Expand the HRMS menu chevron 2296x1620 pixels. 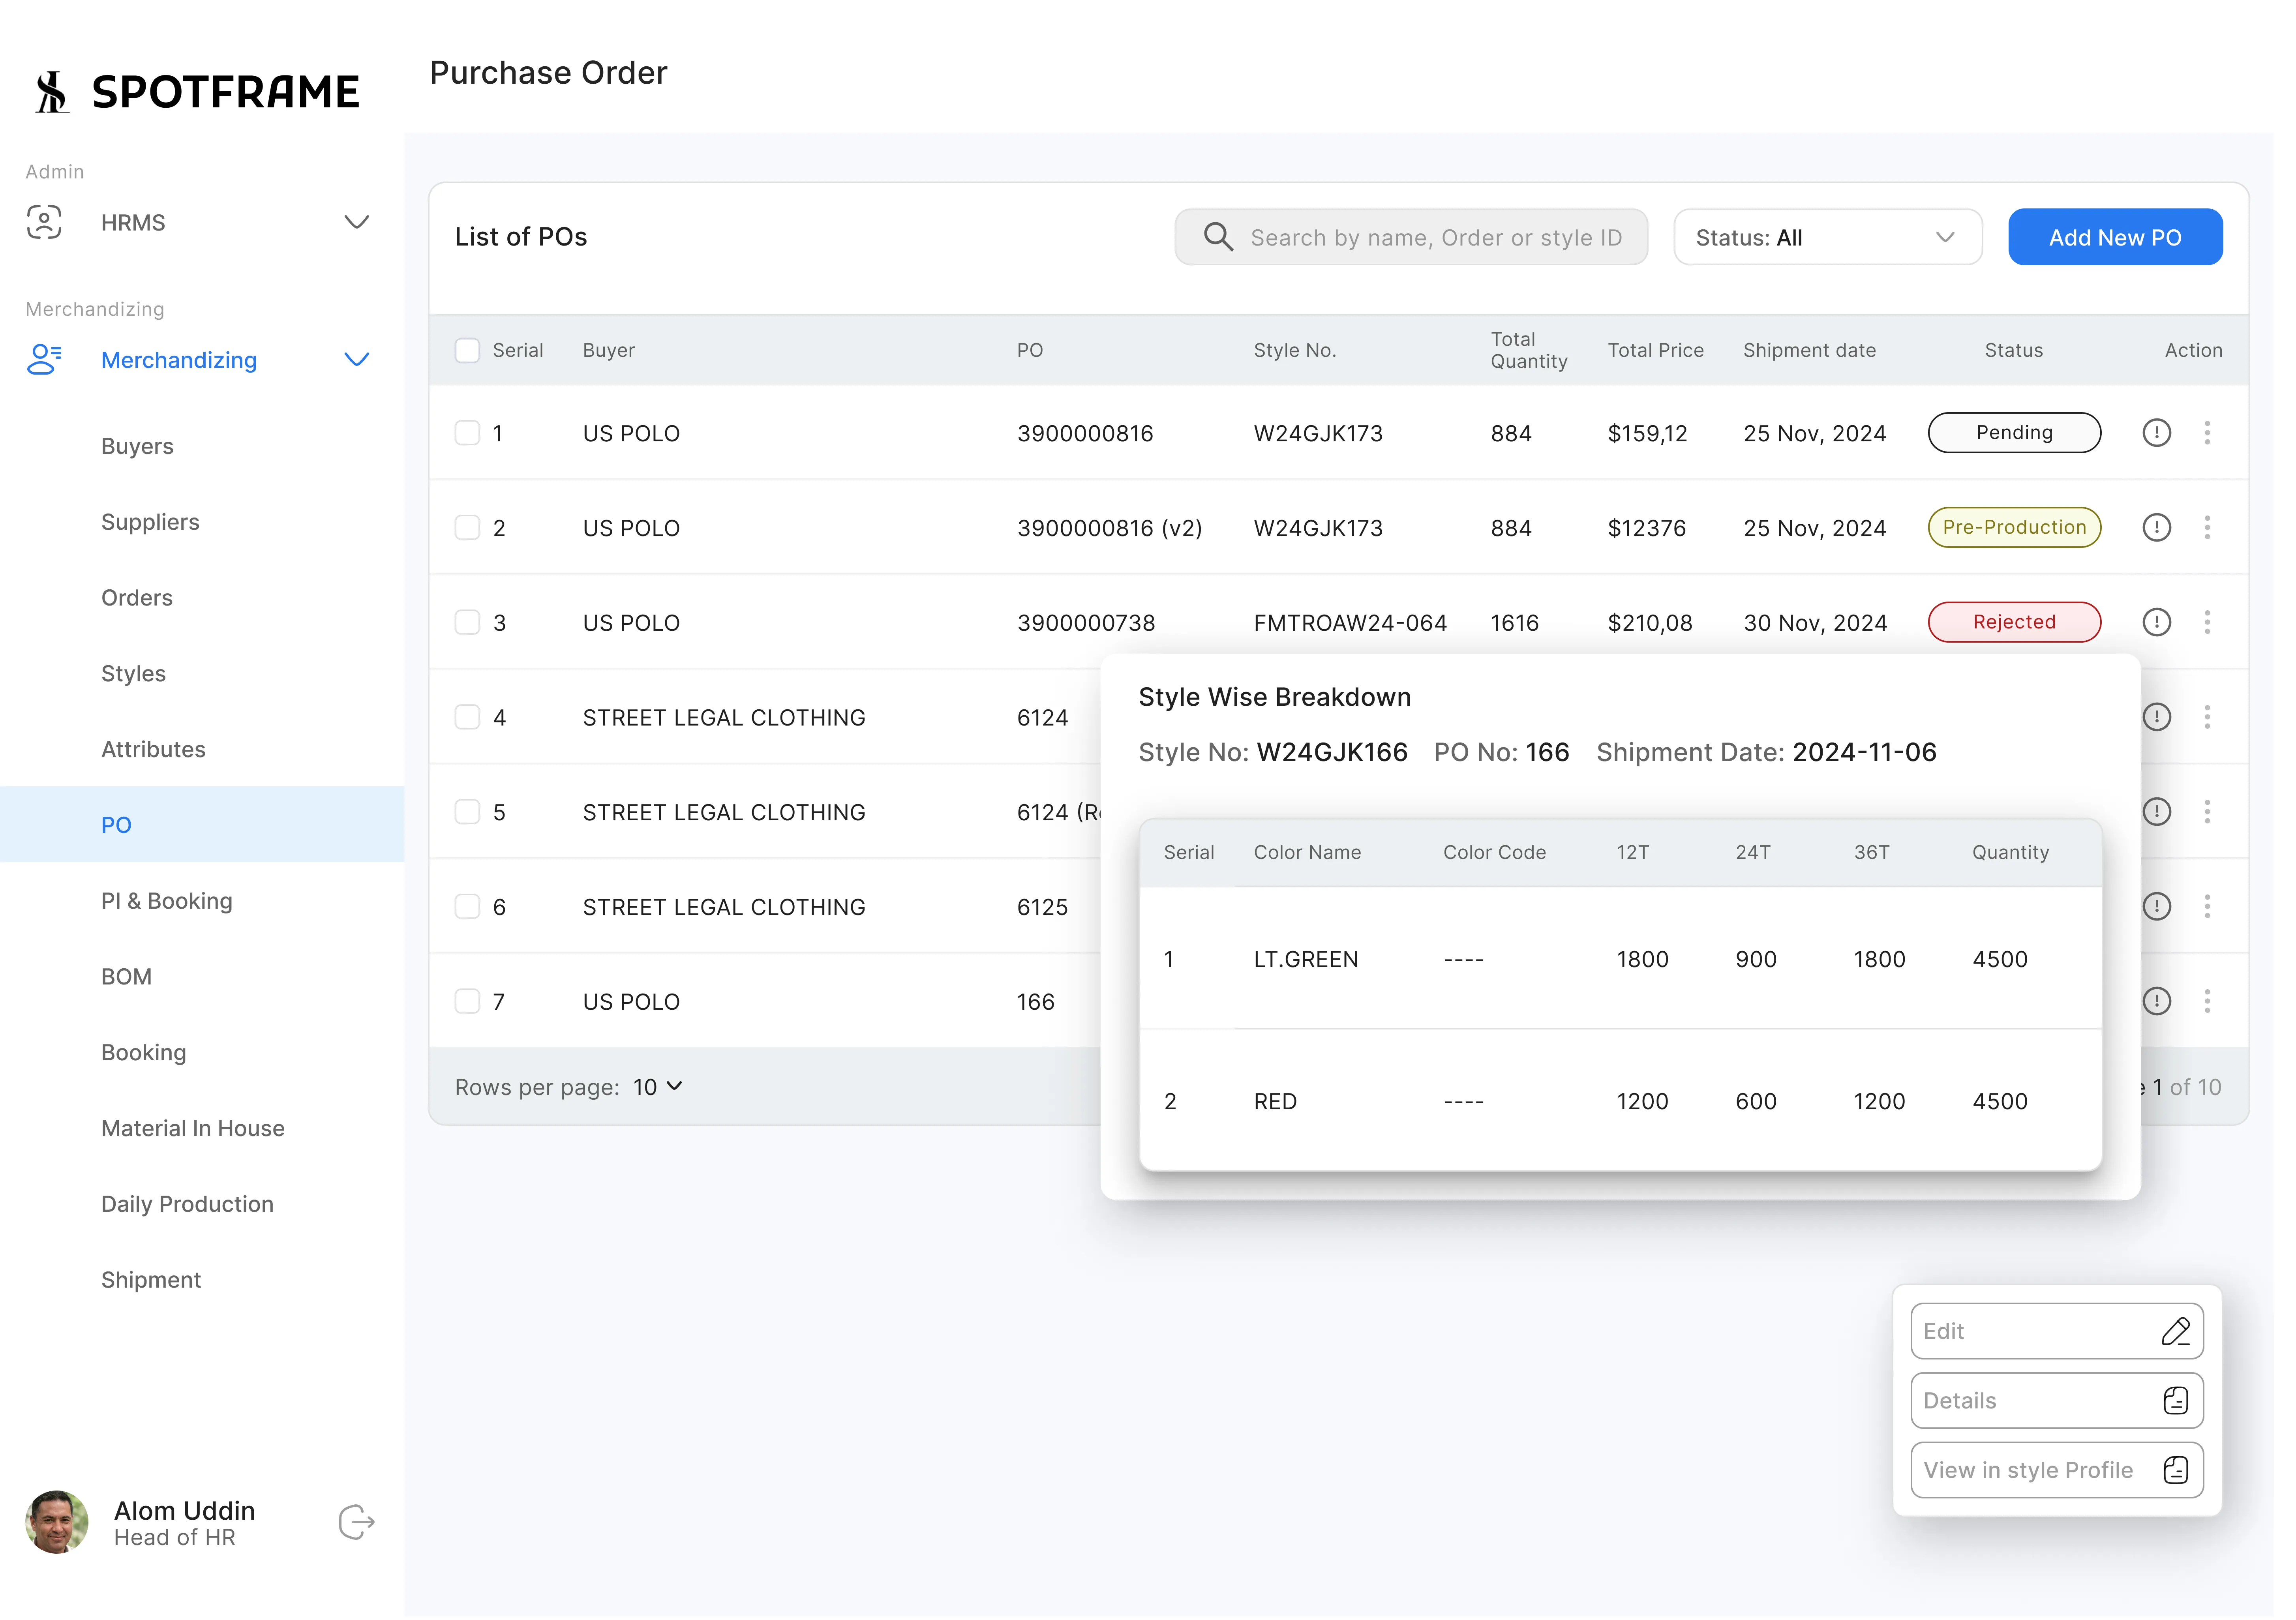pos(357,222)
